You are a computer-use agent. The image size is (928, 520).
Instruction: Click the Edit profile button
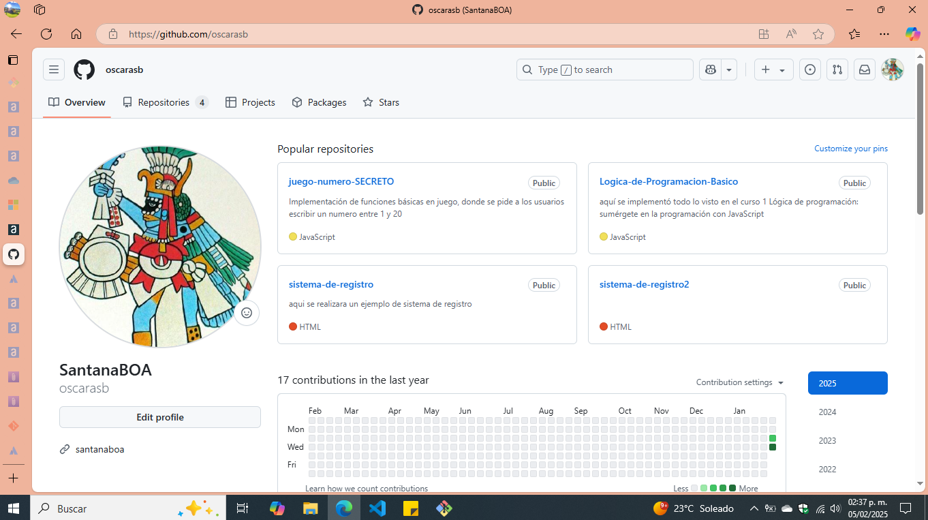coord(160,417)
